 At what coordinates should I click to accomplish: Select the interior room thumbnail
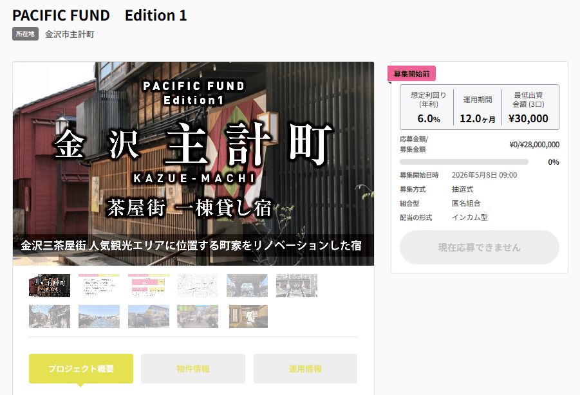247,317
